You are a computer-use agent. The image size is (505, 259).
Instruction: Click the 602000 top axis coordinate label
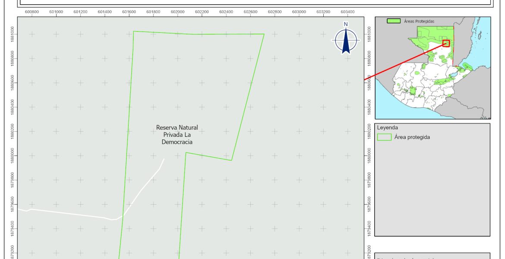177,12
